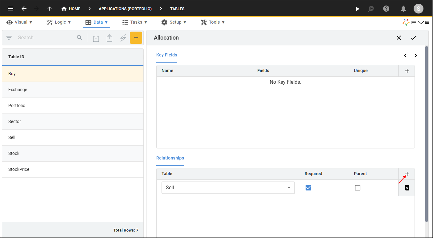The height and width of the screenshot is (238, 433).
Task: Select the Sell table row
Action: (x=73, y=137)
